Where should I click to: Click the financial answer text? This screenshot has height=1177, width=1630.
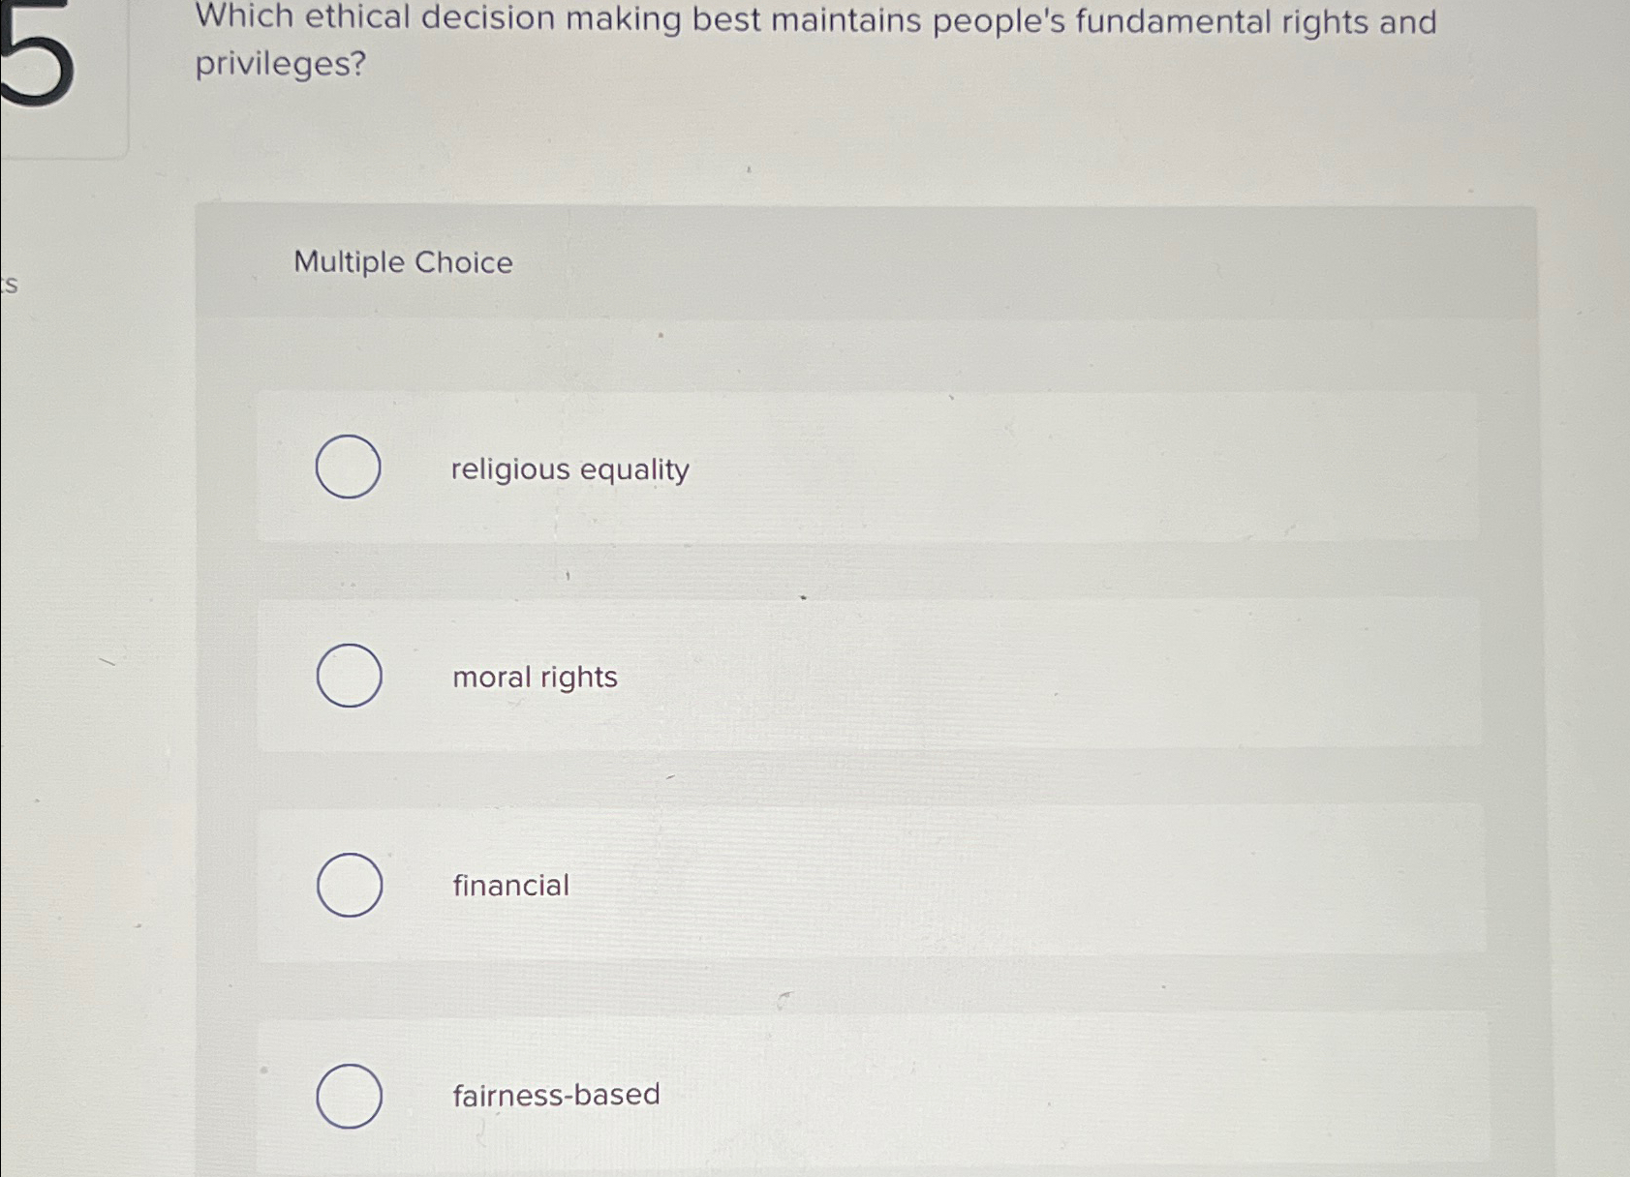click(510, 885)
